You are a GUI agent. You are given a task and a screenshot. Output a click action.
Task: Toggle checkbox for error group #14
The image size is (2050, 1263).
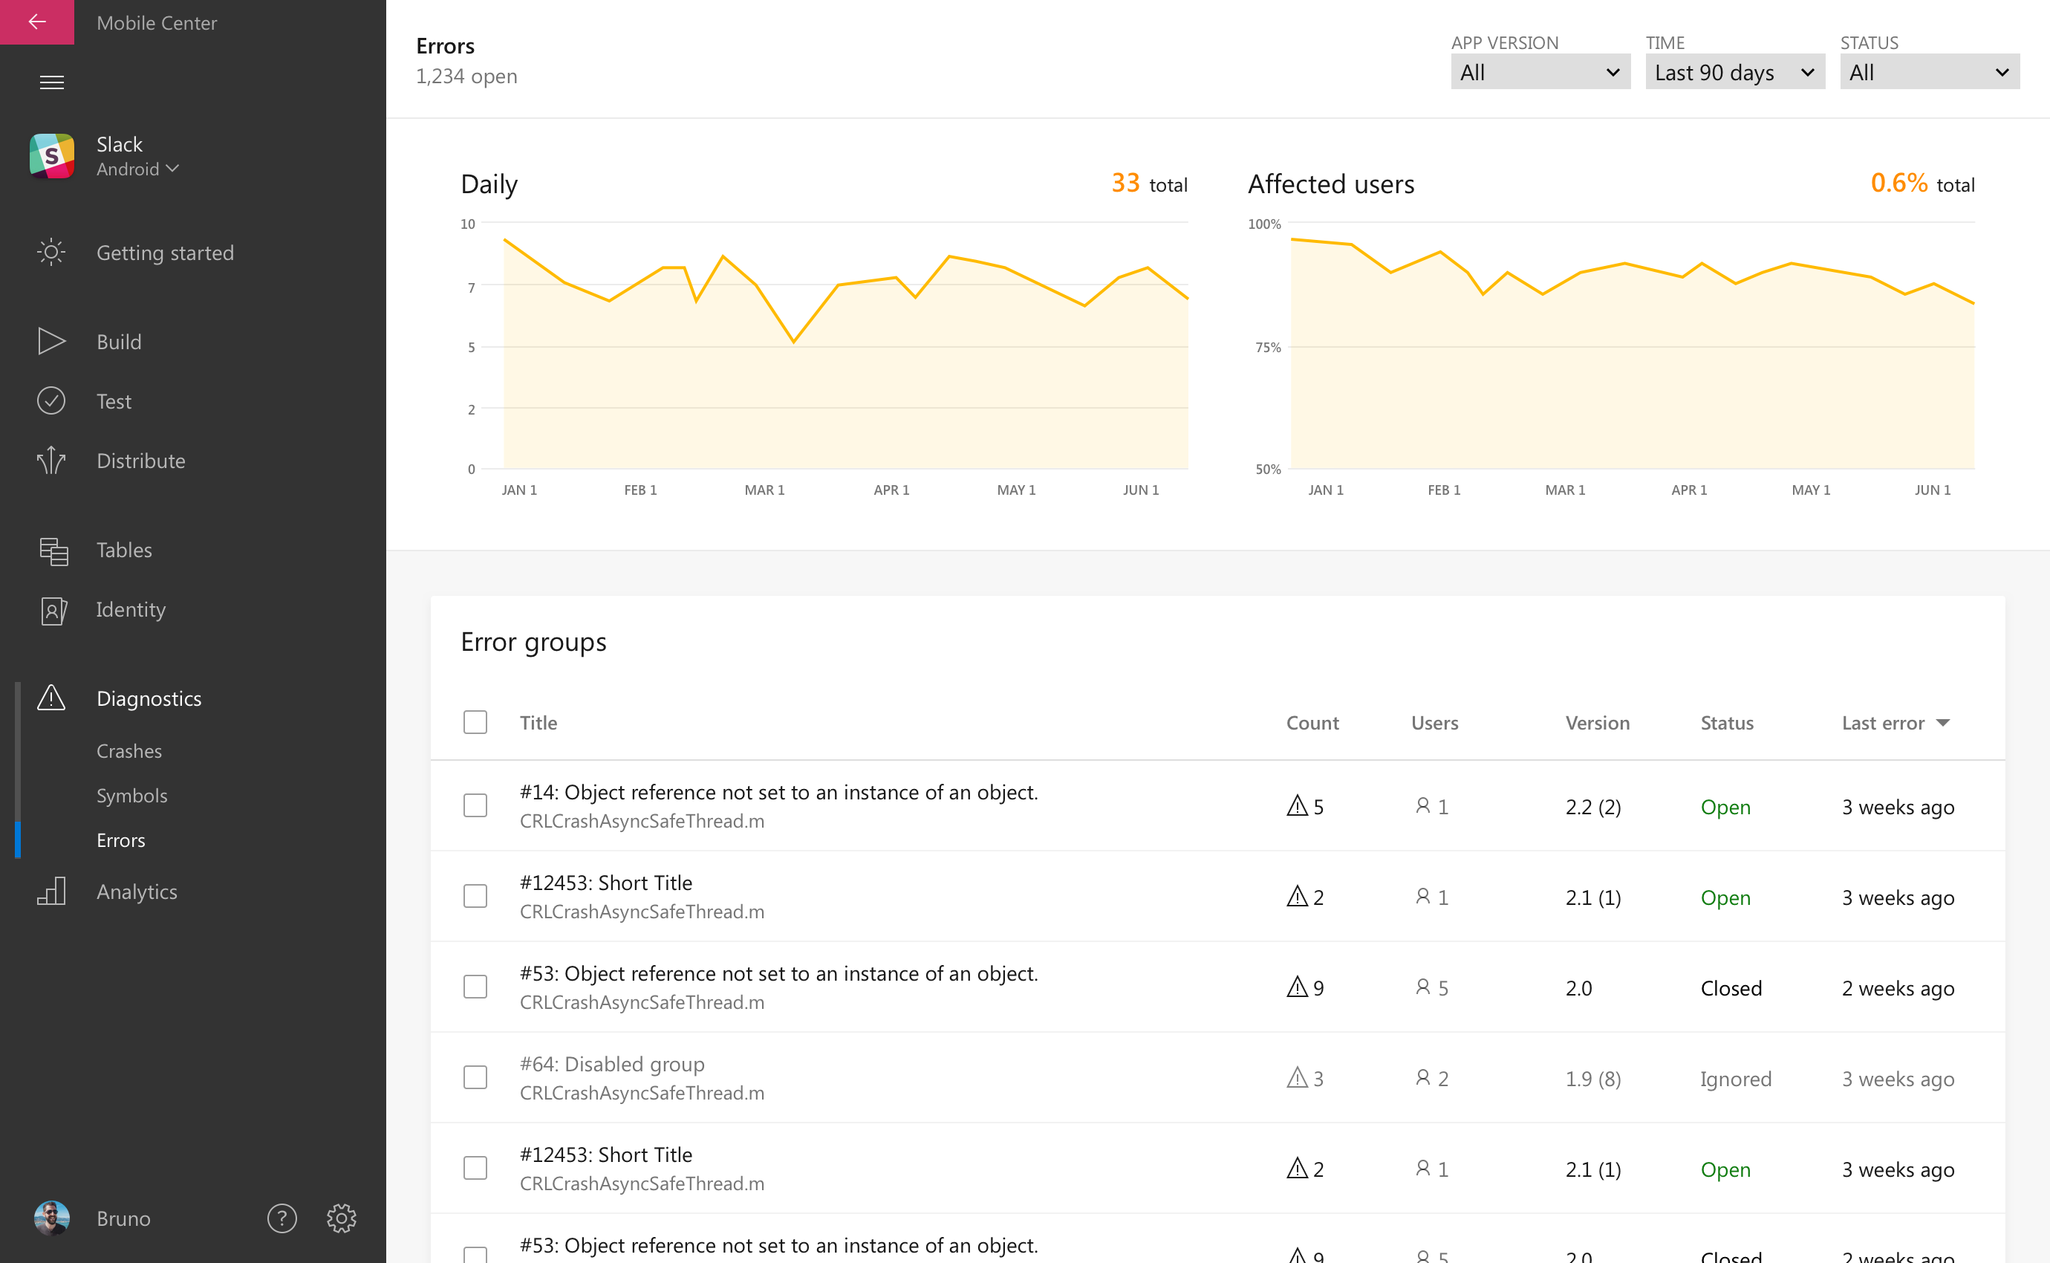(475, 806)
